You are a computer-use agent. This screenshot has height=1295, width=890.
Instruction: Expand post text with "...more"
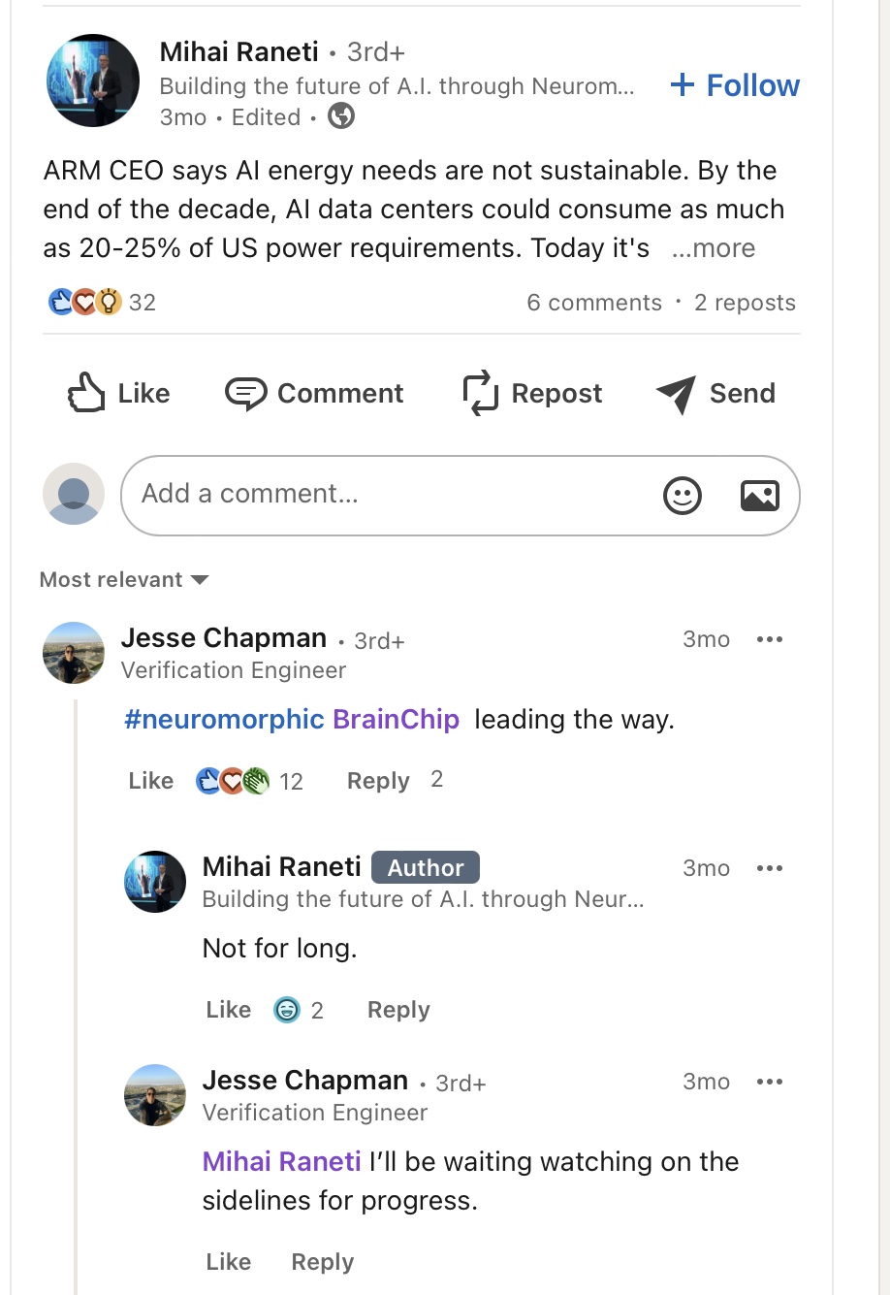pyautogui.click(x=713, y=249)
